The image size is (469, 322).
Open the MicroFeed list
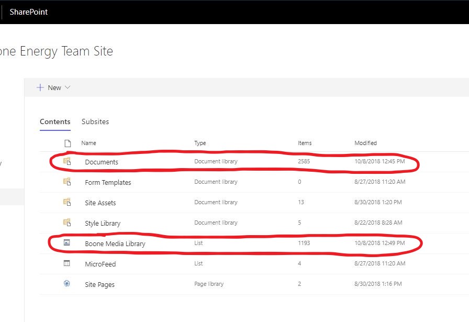[100, 264]
